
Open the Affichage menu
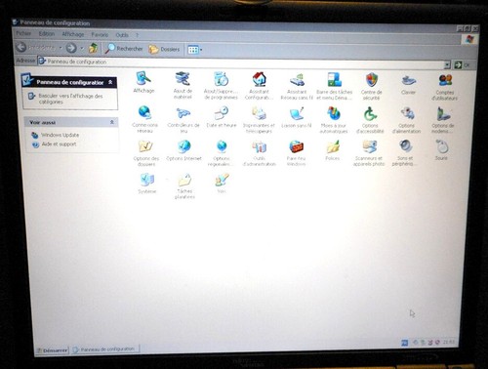coord(73,34)
